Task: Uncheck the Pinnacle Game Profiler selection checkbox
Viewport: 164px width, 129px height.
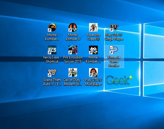Action: [x=111, y=47]
